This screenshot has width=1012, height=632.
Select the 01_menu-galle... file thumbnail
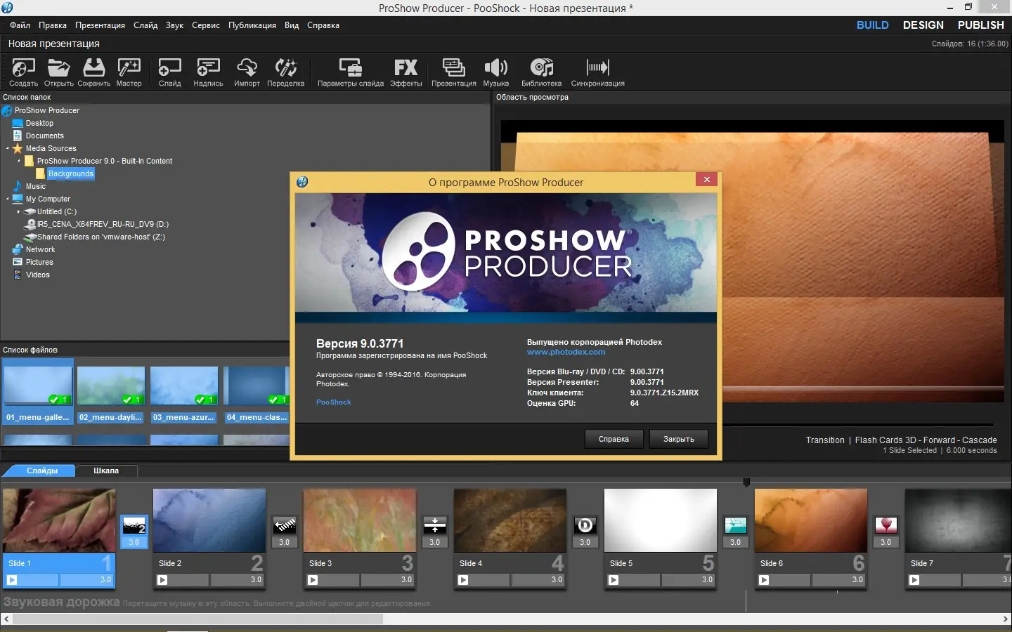pos(38,391)
